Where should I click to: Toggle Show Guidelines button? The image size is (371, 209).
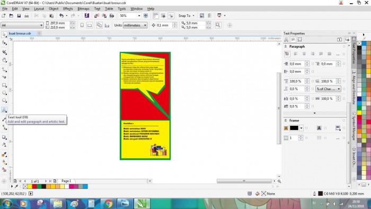tap(171, 15)
